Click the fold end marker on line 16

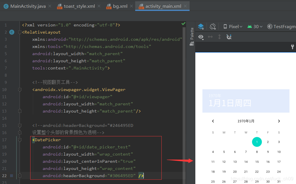tap(20, 133)
